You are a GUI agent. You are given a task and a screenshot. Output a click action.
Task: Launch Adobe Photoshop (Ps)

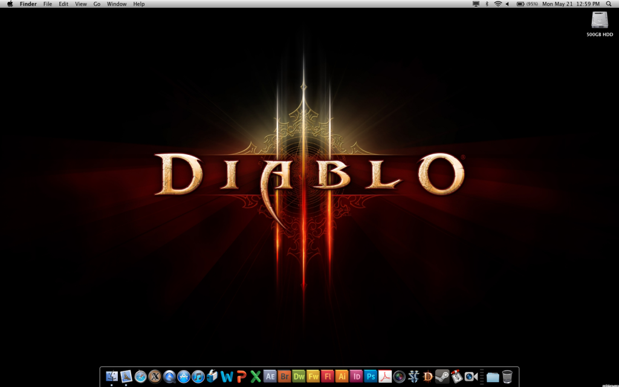click(371, 376)
